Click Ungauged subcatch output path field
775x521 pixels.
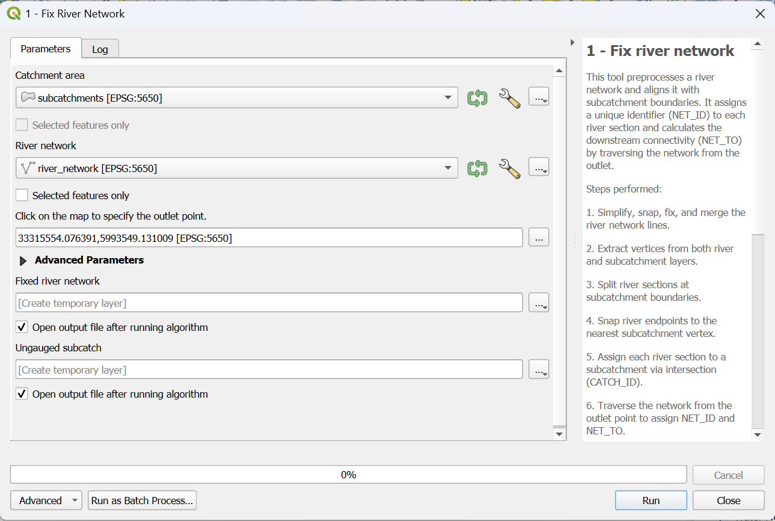[269, 369]
